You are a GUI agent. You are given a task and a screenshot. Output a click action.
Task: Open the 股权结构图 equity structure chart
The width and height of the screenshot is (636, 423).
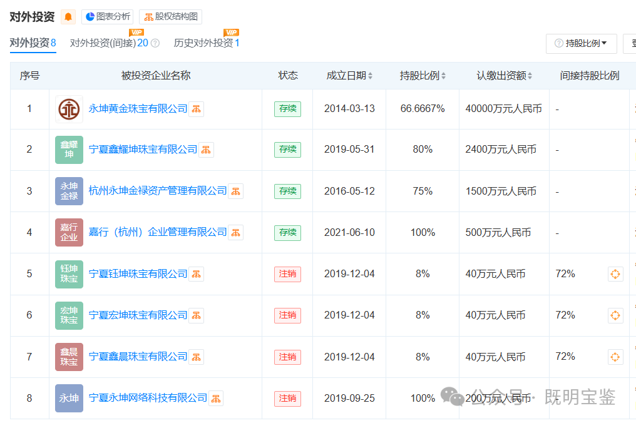click(170, 16)
